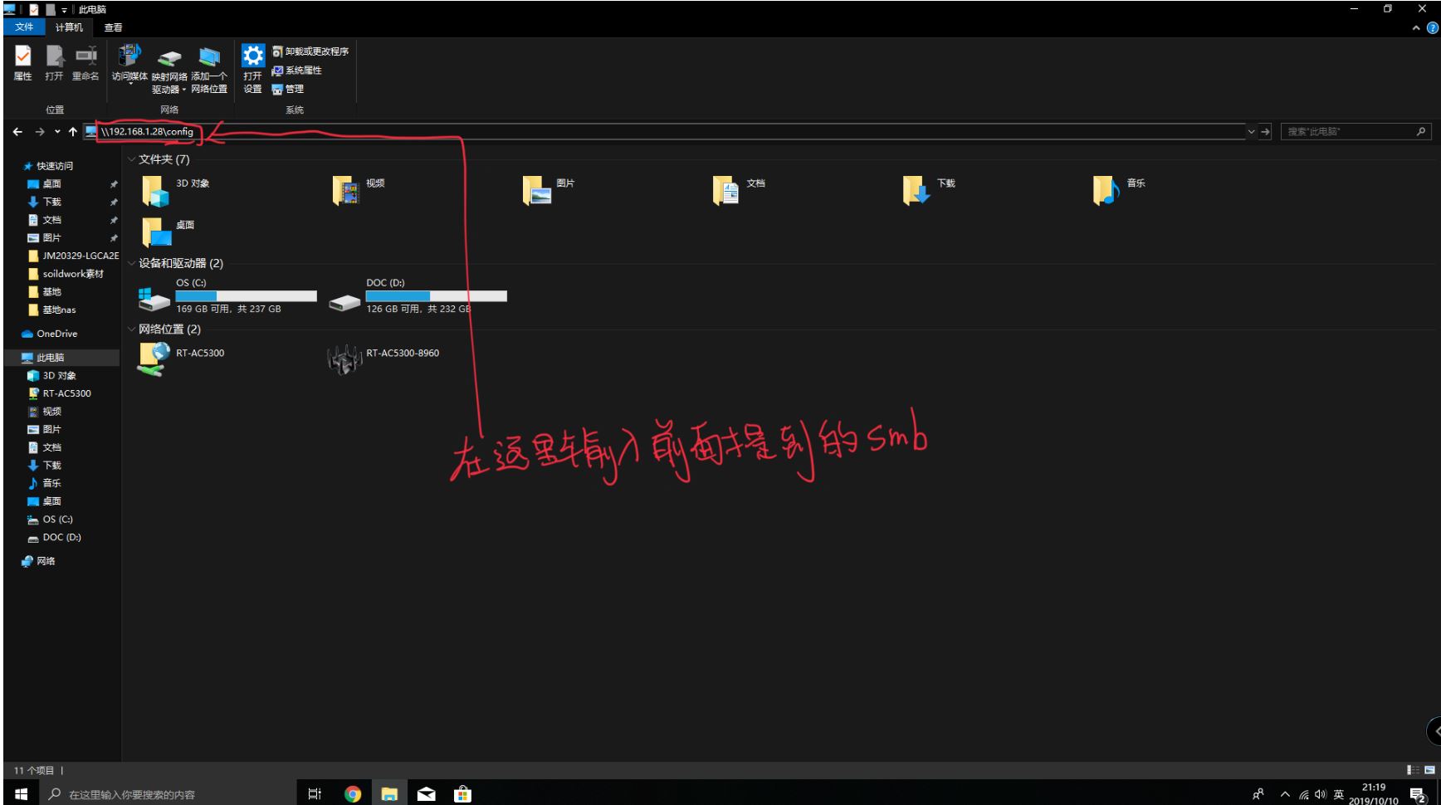Click Access media (访问媒体) ribbon icon
Screen dimensions: 1441x805
coord(129,62)
